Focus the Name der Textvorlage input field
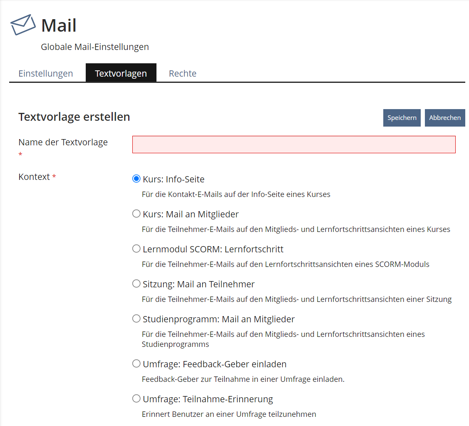Viewport: 469px width, 426px height. pyautogui.click(x=293, y=144)
